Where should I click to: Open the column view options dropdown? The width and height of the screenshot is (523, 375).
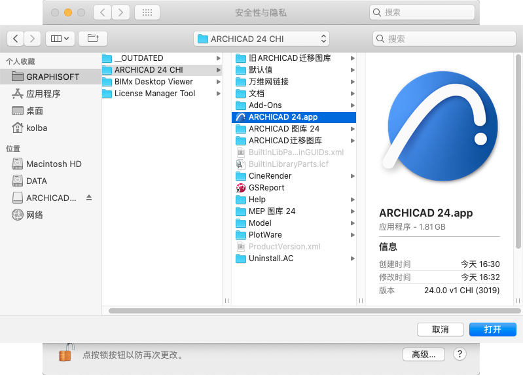pos(60,39)
